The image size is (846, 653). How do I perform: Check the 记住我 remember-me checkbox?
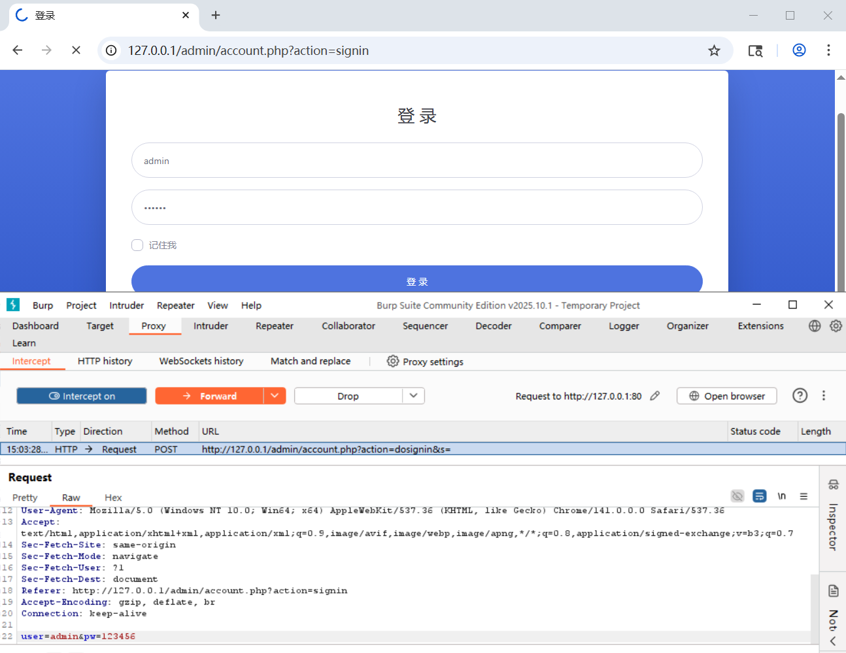137,245
